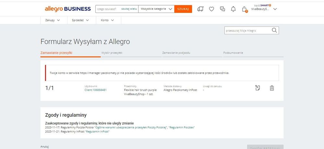Open favorites heart icon
Image resolution: width=324 pixels, height=149 pixels.
[211, 9]
